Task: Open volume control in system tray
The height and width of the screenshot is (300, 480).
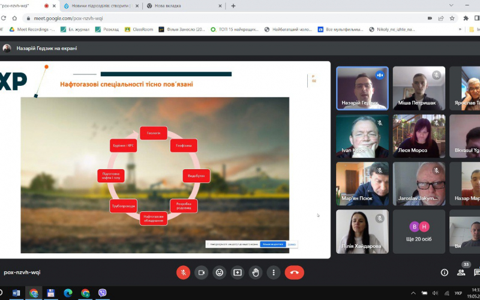Action: click(x=435, y=293)
